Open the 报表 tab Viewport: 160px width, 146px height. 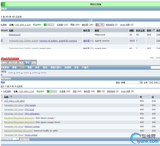(21, 62)
